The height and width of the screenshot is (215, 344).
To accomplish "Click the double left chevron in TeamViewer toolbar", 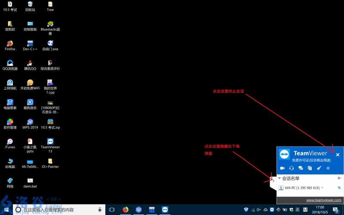I will pyautogui.click(x=328, y=168).
